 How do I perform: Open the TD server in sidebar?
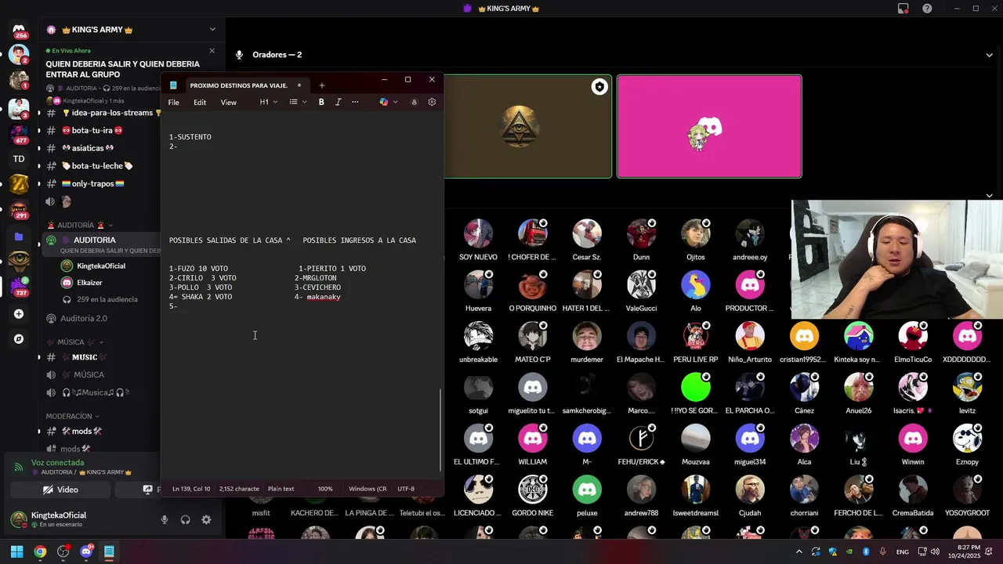coord(19,159)
